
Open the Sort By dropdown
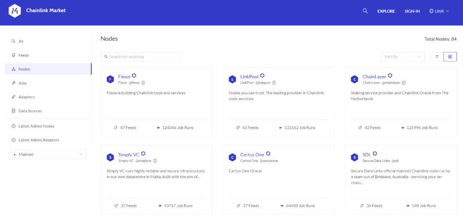click(403, 57)
